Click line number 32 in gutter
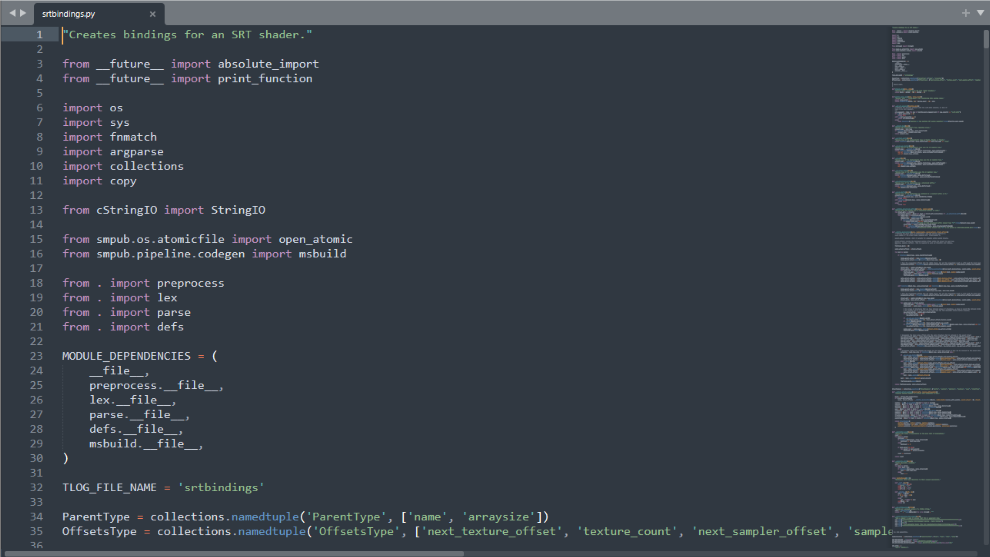Image resolution: width=990 pixels, height=557 pixels. (x=36, y=488)
